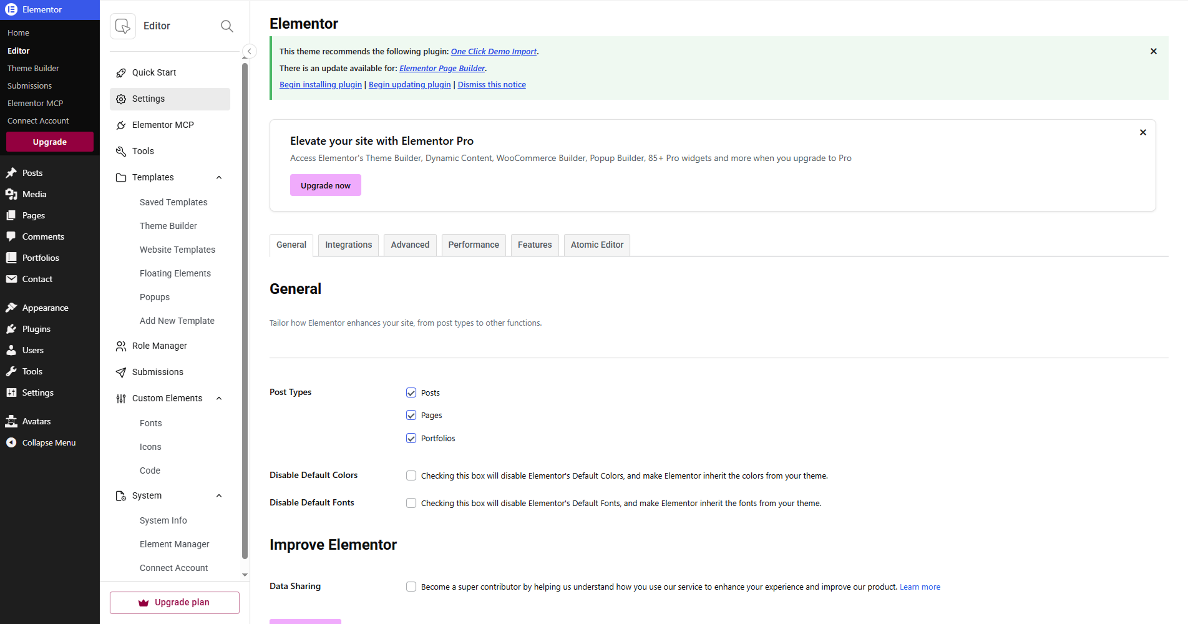
Task: Collapse the Editor sidebar panel arrow
Action: click(x=250, y=51)
